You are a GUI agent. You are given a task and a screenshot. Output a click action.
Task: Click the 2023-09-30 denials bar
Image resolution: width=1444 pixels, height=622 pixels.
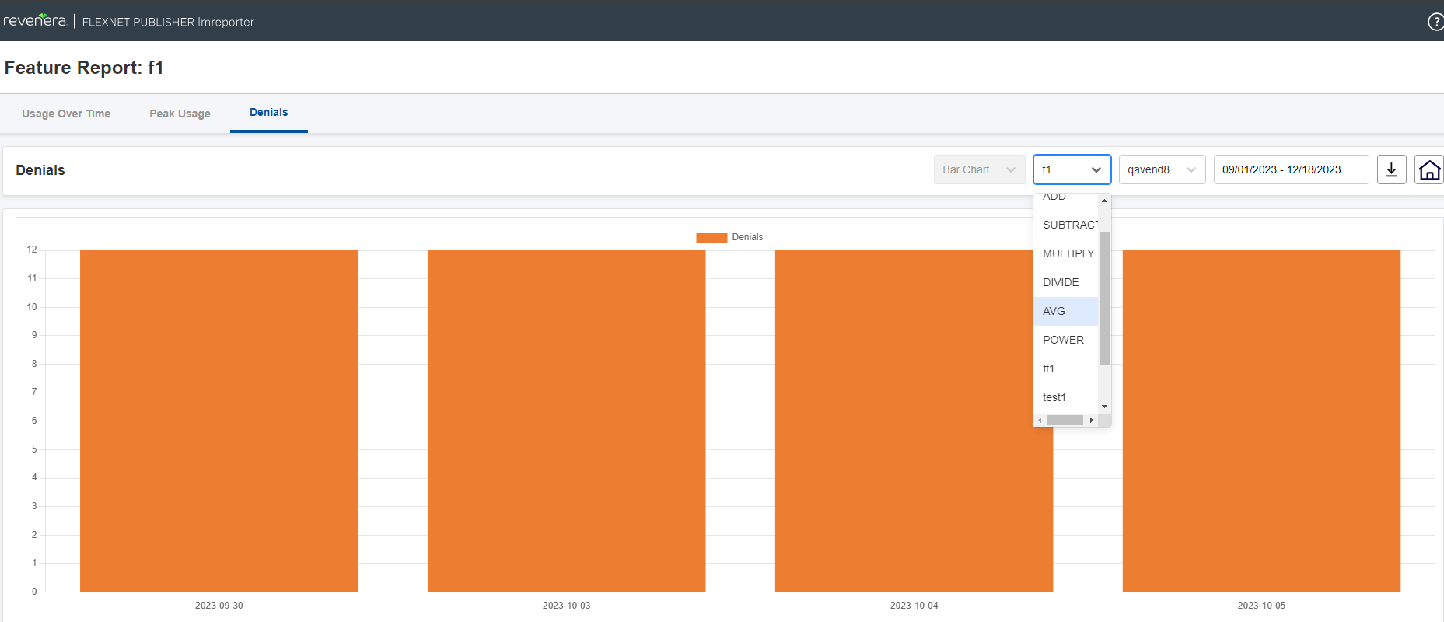pyautogui.click(x=219, y=421)
